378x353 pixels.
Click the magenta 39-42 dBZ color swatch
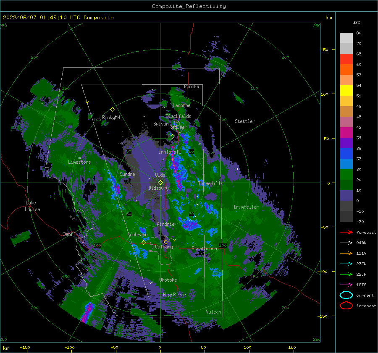click(346, 132)
